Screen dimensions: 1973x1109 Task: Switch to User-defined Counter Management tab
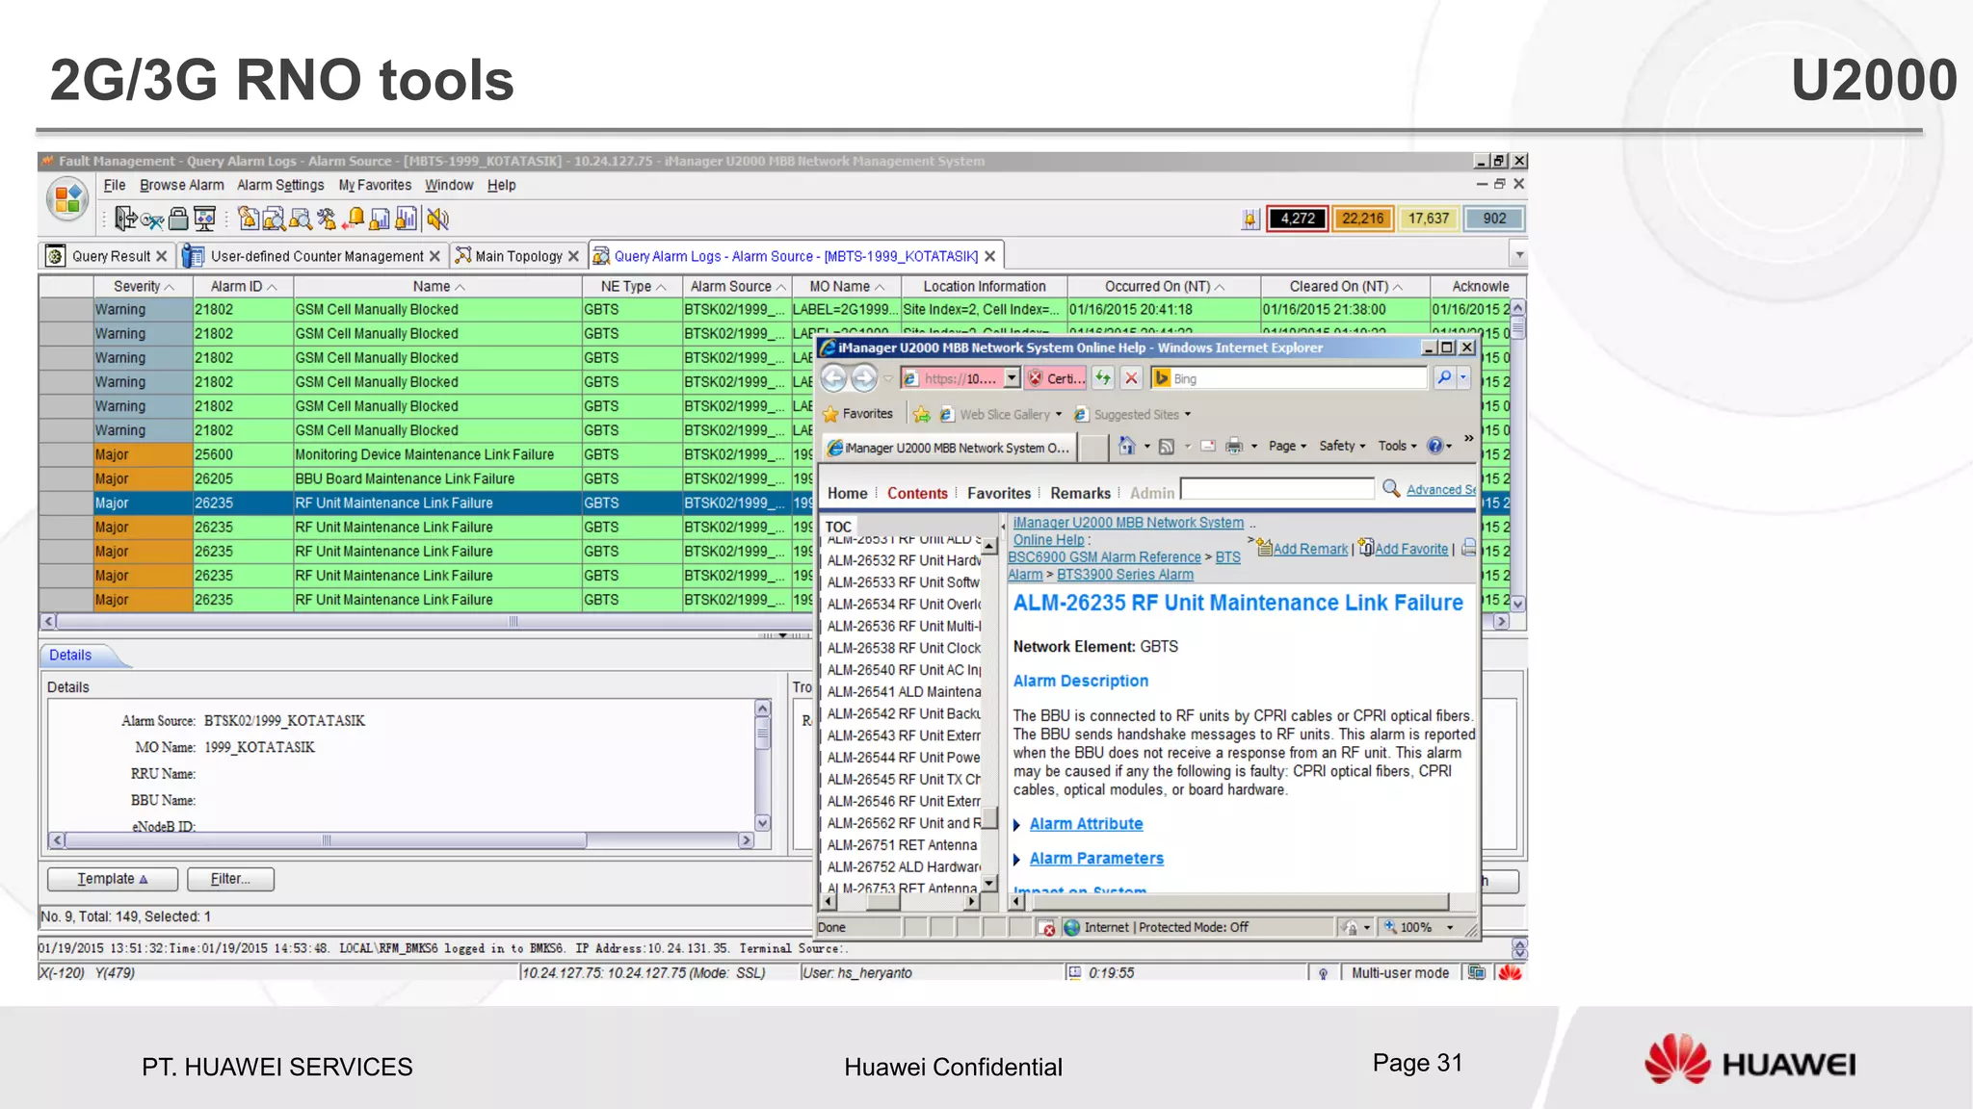tap(311, 256)
